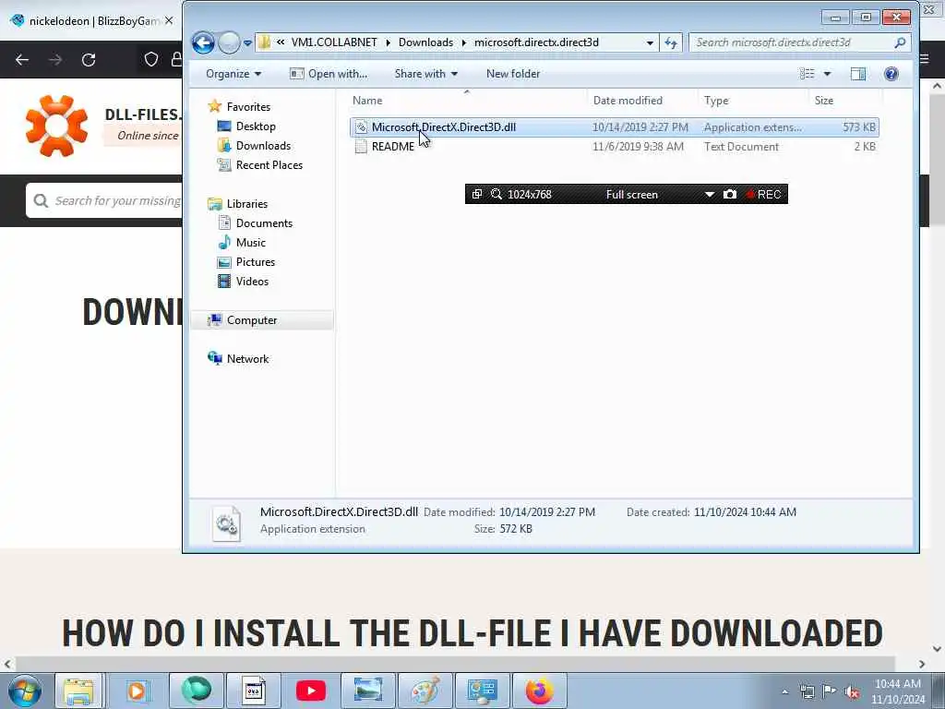Select Network in navigation pane

(247, 359)
